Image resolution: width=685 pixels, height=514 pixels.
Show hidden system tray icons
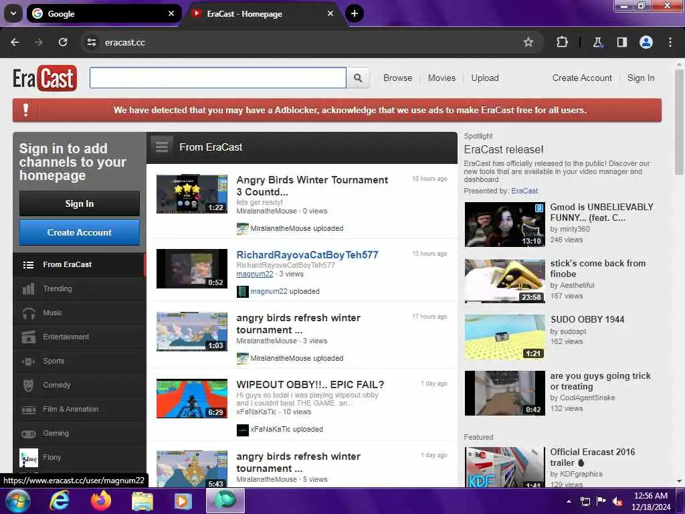(x=569, y=501)
